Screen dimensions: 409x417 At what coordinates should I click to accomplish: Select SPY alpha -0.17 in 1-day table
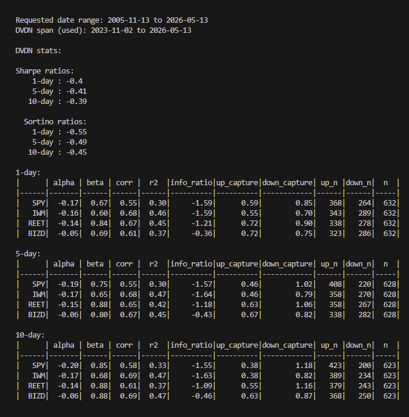[x=68, y=203]
